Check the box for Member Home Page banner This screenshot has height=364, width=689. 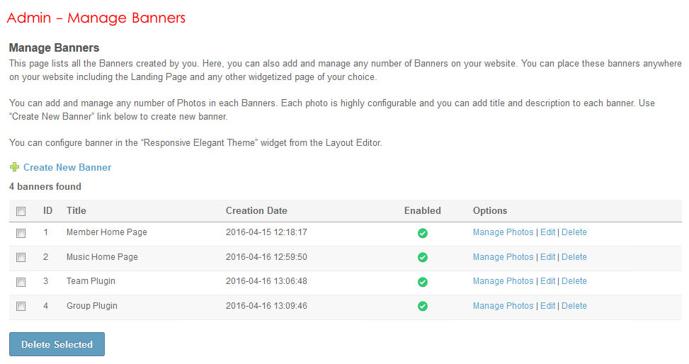[x=21, y=233]
